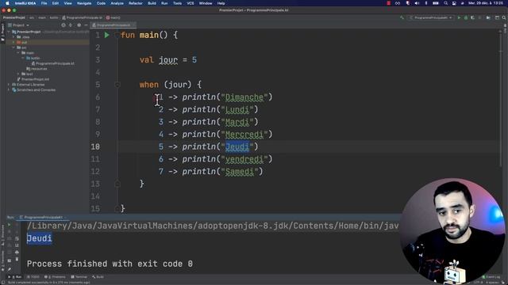Select ProgrammePrincipale.kt in project tree
The width and height of the screenshot is (508, 285).
coord(53,63)
